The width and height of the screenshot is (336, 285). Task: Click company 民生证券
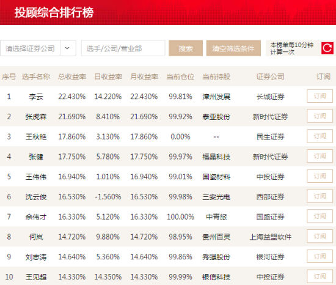(x=271, y=136)
